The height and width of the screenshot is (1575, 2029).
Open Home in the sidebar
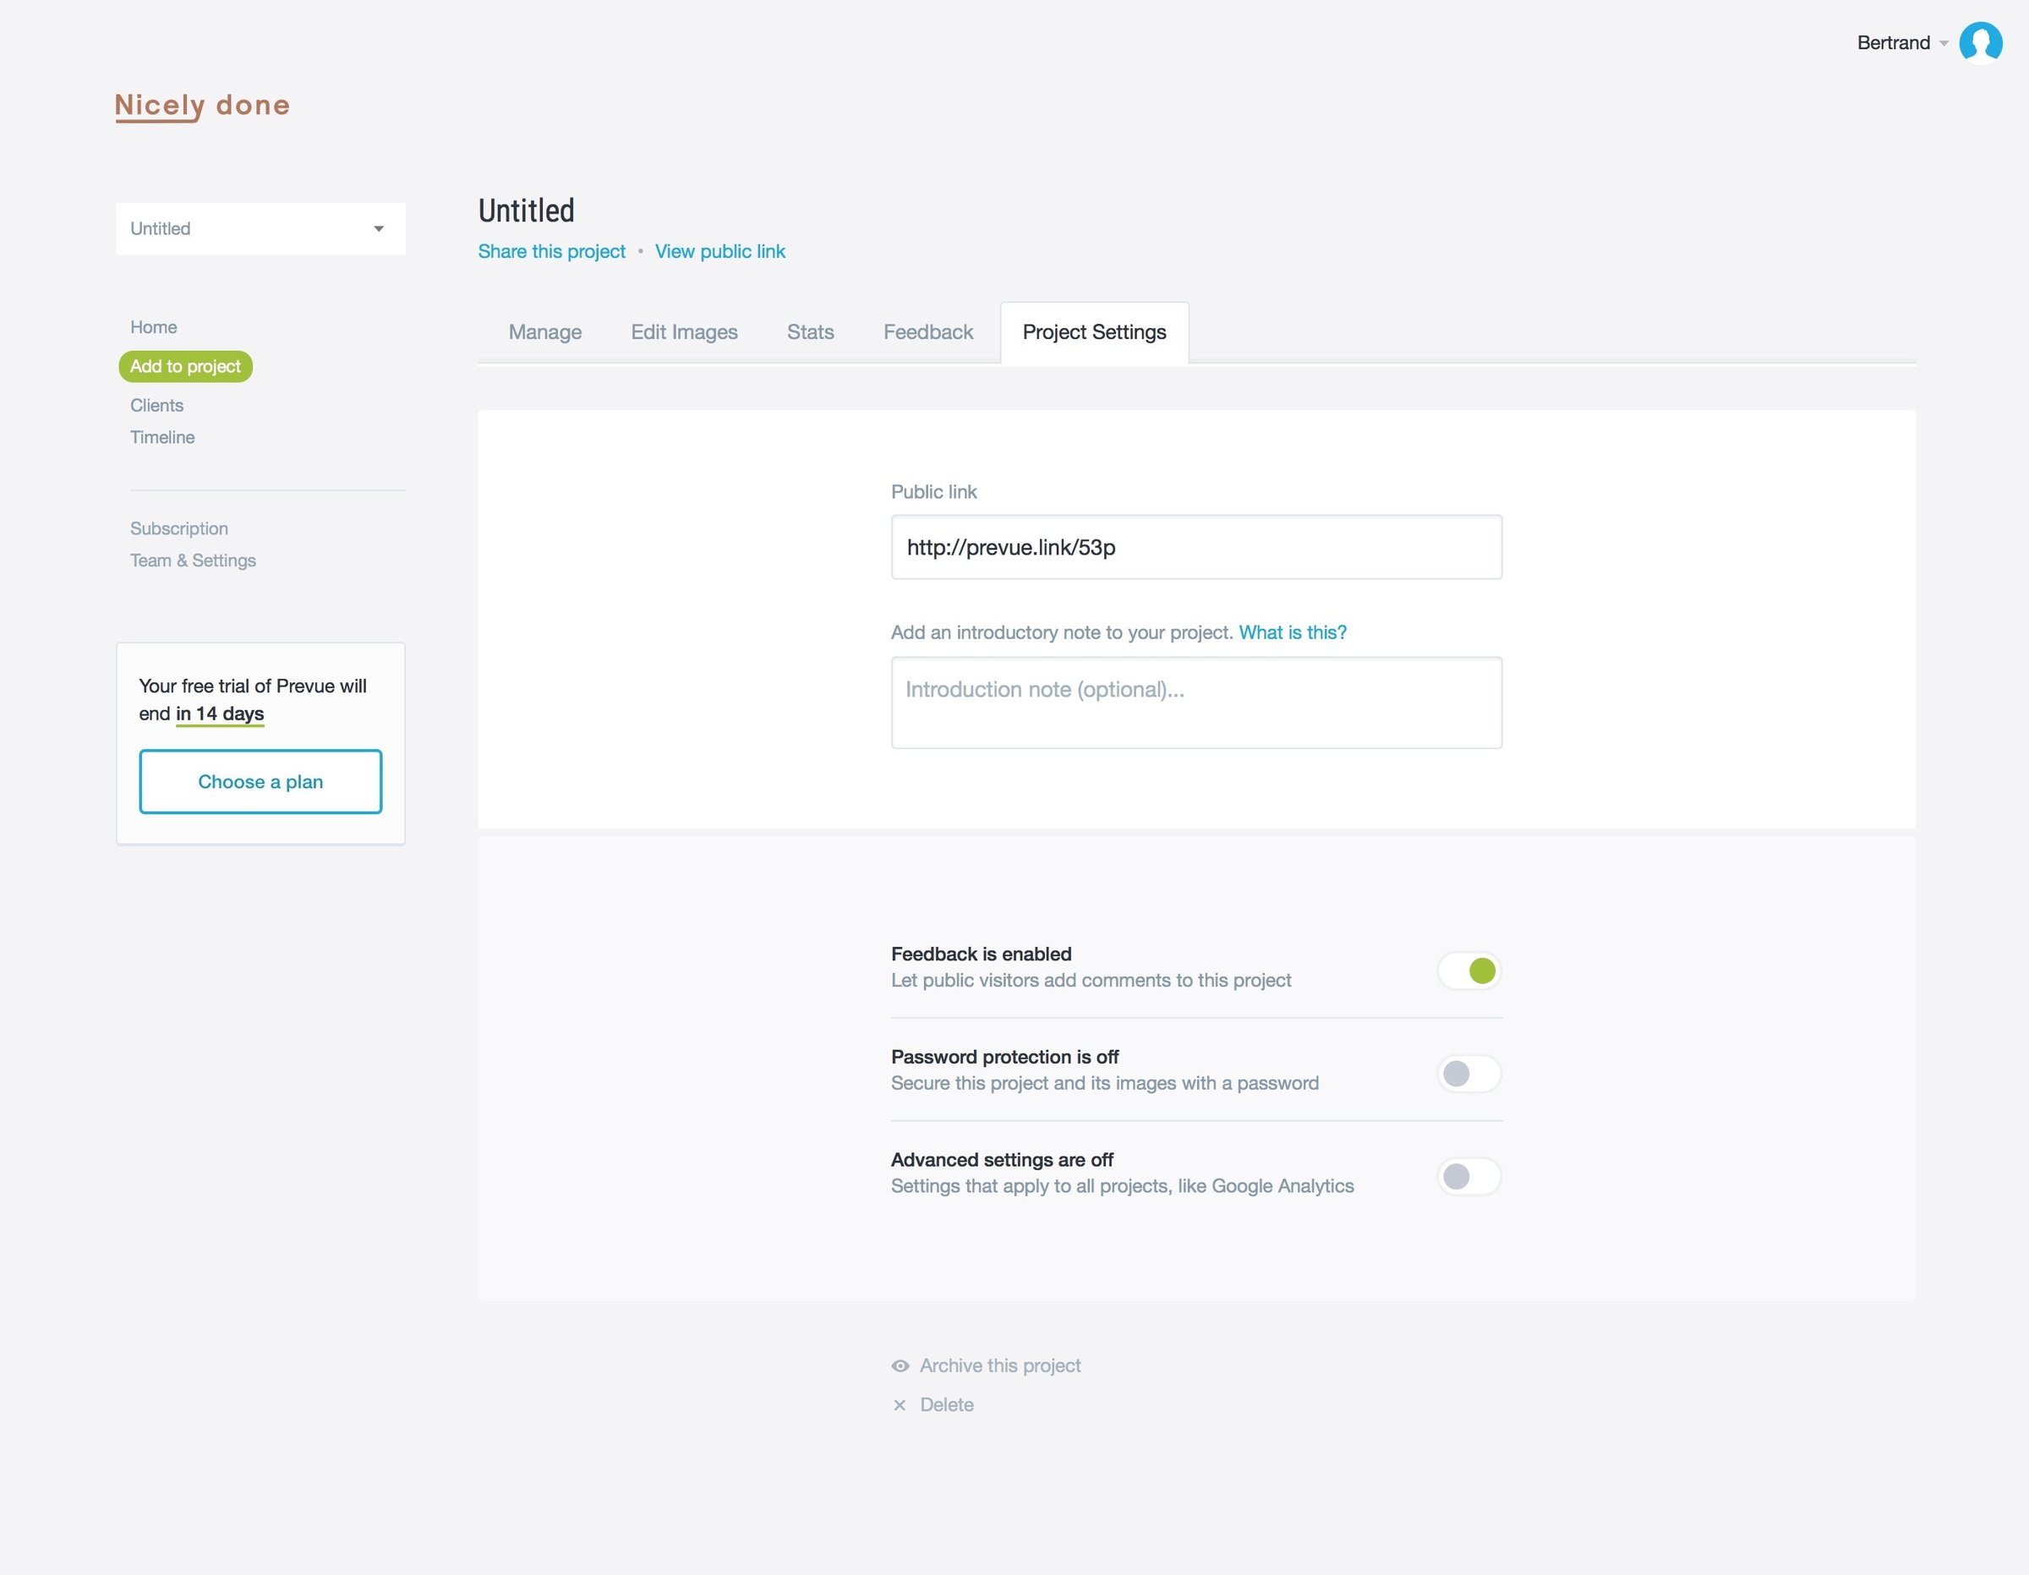(153, 327)
